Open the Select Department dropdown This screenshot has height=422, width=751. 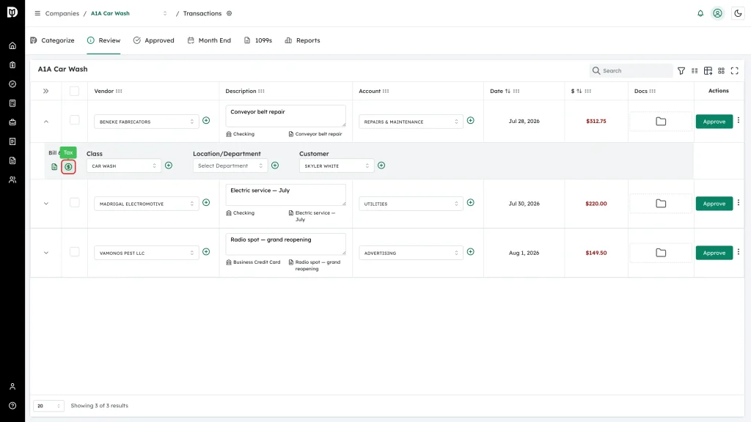pyautogui.click(x=230, y=166)
